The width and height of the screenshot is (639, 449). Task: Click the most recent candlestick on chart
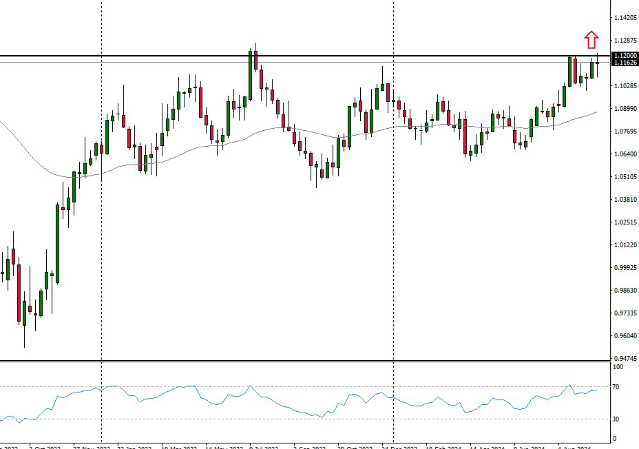[x=598, y=63]
